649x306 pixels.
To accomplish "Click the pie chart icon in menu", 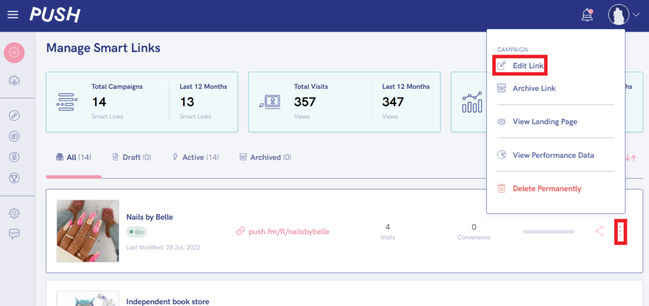I will [501, 155].
